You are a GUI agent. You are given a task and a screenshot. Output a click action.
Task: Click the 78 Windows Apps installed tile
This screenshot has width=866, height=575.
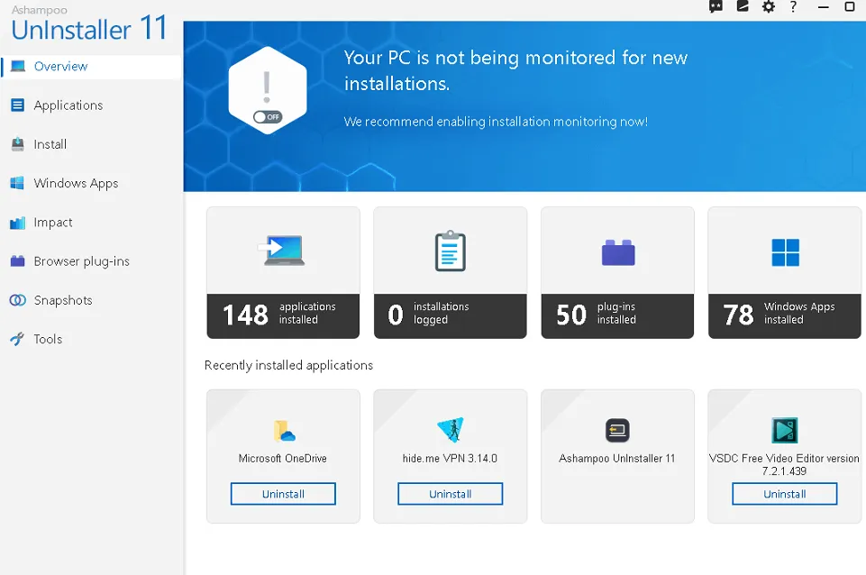785,272
